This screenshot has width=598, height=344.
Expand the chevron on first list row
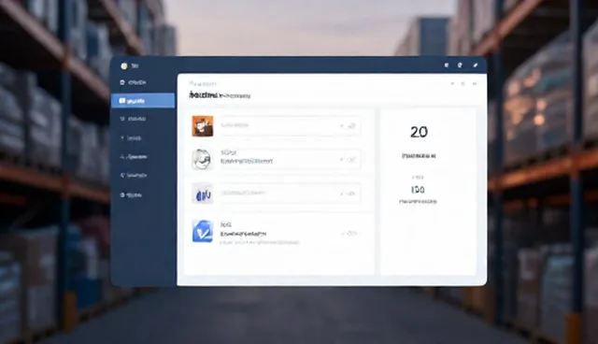click(x=342, y=125)
